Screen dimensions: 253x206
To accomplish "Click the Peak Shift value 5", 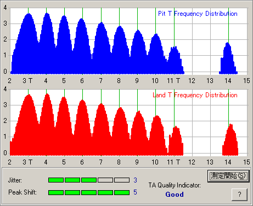I will 135,192.
